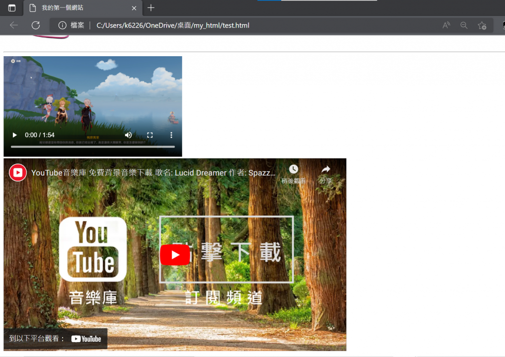
Task: Close the 我的第一個網站 tab
Action: [x=134, y=8]
